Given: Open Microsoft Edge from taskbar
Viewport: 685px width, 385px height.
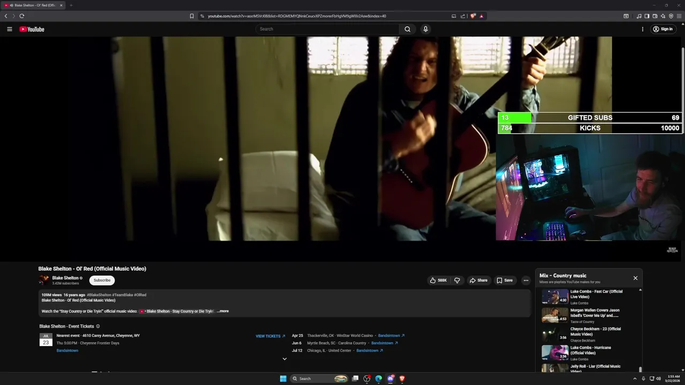Looking at the screenshot, I should click(x=378, y=379).
